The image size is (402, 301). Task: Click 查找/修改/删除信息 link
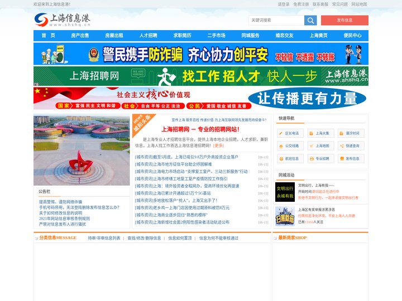point(144,238)
